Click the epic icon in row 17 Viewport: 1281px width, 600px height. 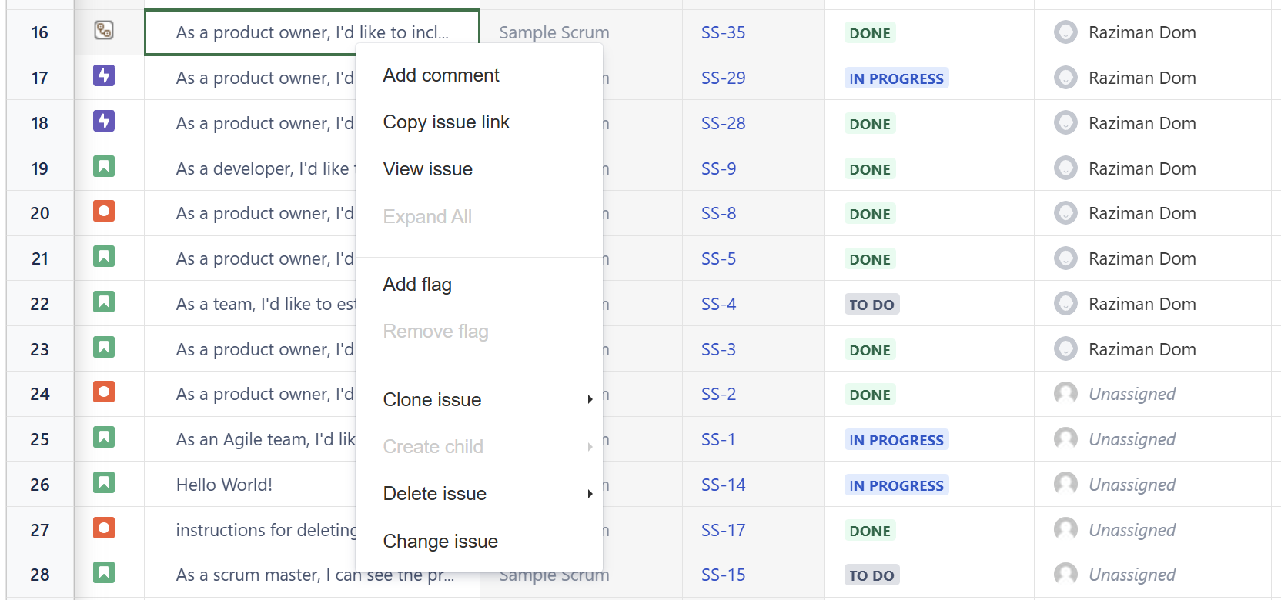pyautogui.click(x=104, y=76)
